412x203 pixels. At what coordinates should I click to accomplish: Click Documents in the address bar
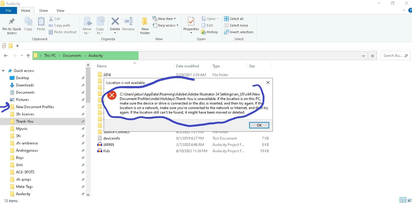pos(72,56)
